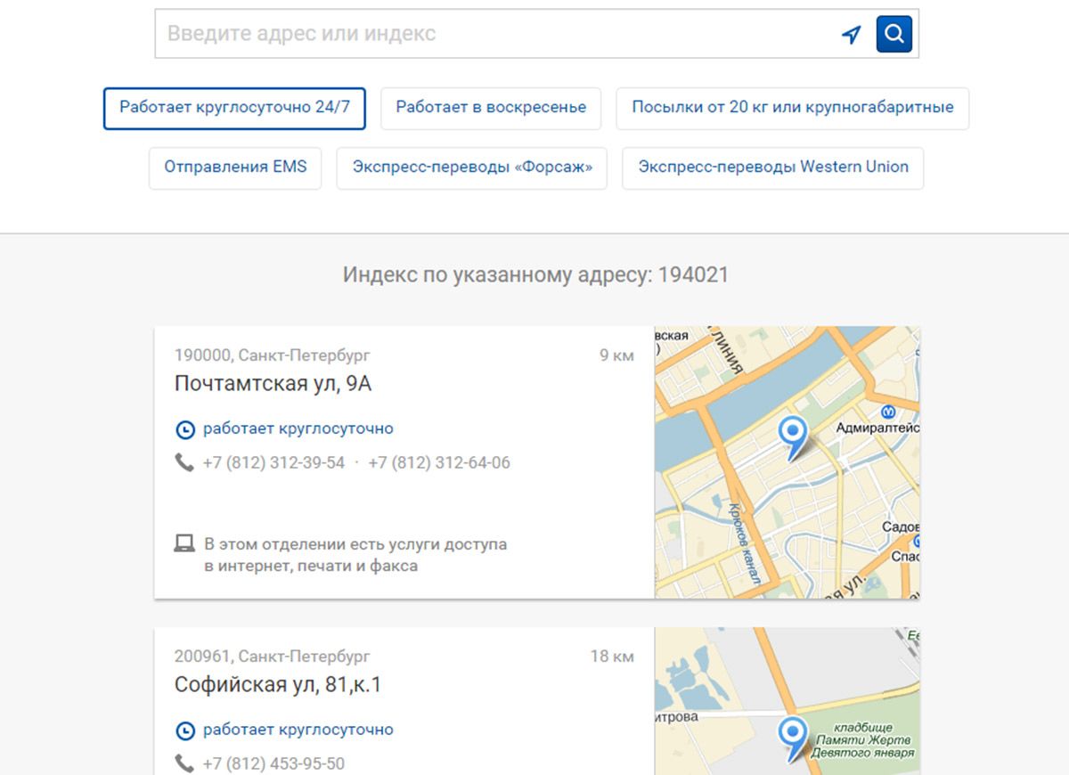1069x775 pixels.
Task: Click phone icon beside +7 (812) 453-95-50
Action: point(184,763)
